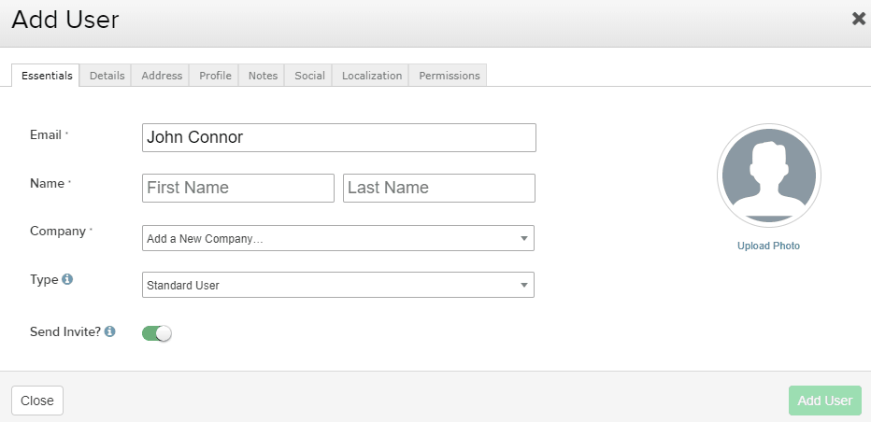
Task: Click the green Add User button
Action: point(825,401)
